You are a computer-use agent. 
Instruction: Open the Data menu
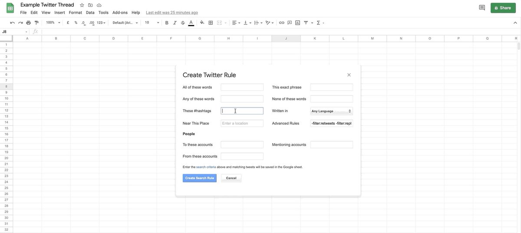point(90,13)
